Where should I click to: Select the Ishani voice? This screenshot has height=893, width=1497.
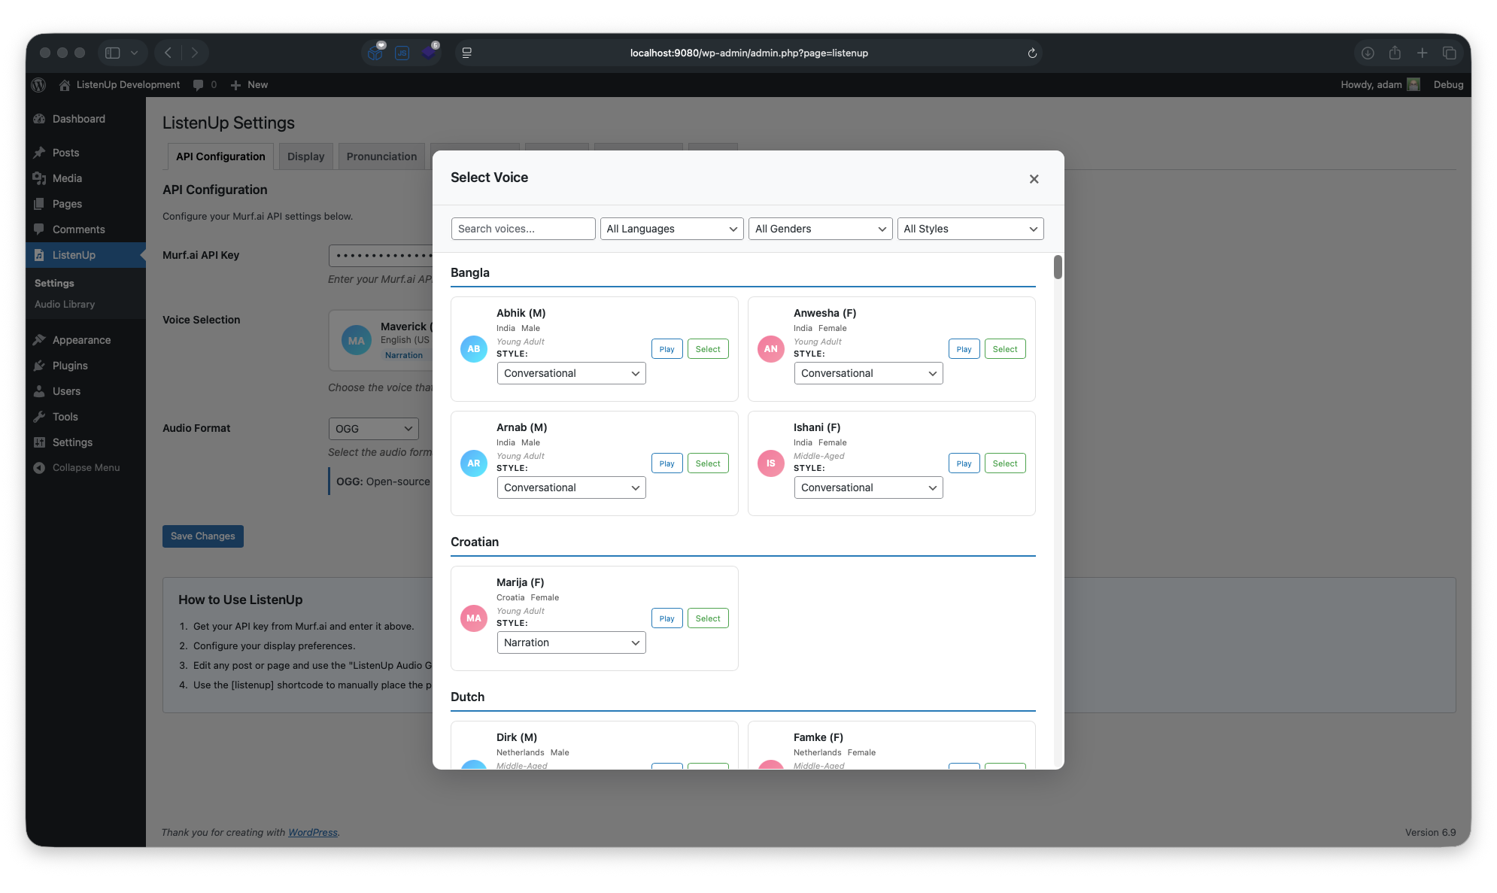point(1004,463)
